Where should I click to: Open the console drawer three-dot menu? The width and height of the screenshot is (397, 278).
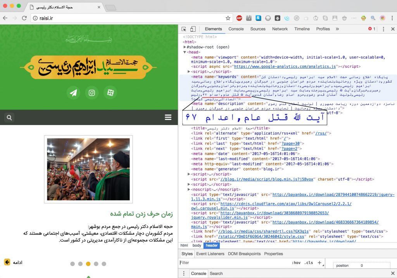(184, 273)
